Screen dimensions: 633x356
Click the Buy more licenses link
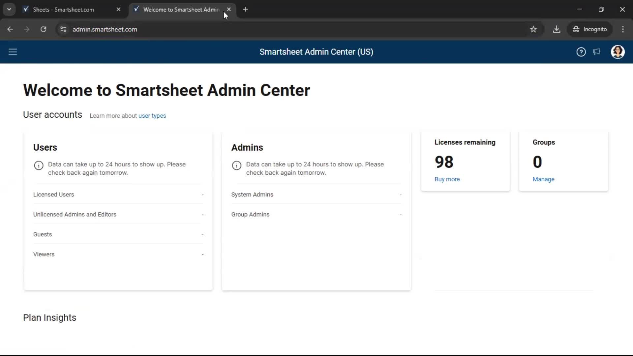447,179
